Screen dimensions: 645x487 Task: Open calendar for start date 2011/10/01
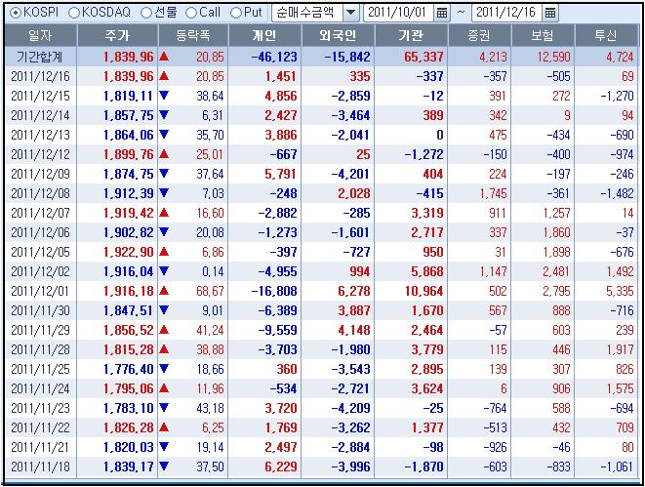click(x=442, y=13)
